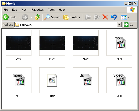Select the MOV video thumbnail
This screenshot has width=139, height=111.
pos(86,43)
